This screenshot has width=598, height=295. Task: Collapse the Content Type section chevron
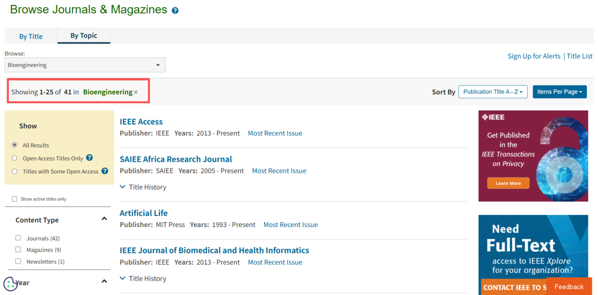tap(104, 219)
